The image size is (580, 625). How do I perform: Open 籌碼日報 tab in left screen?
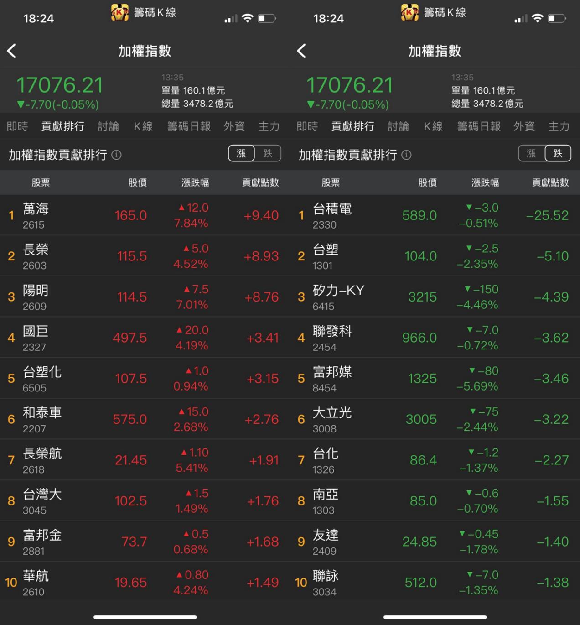point(189,126)
